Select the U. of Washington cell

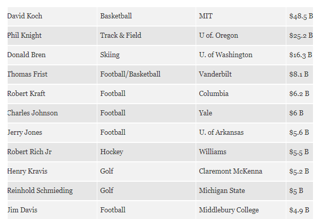coord(241,55)
